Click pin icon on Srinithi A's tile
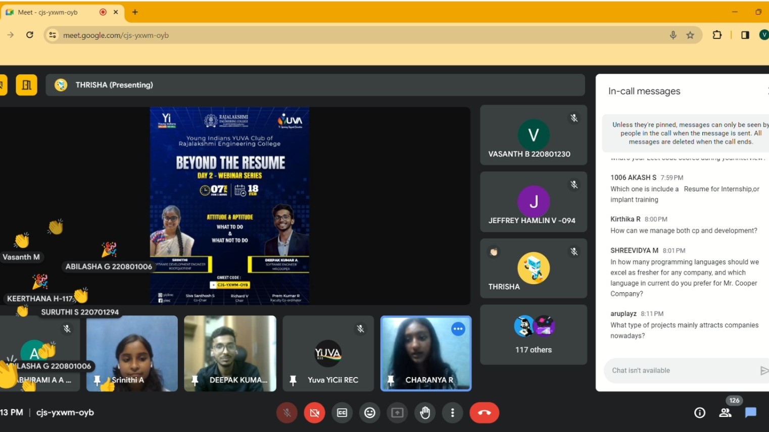The image size is (769, 432). click(97, 380)
